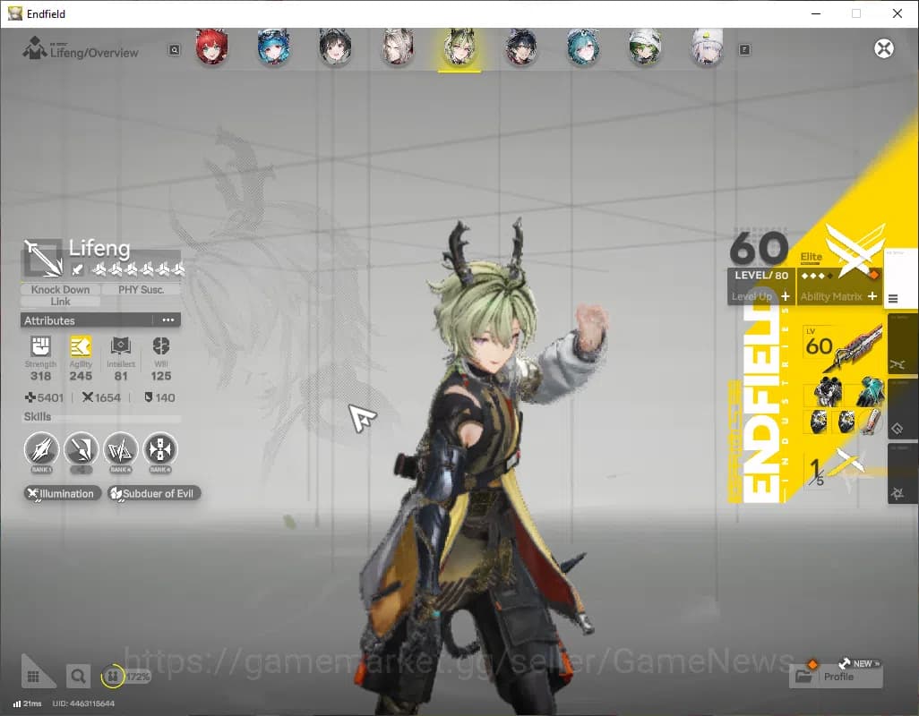Viewport: 919px width, 716px height.
Task: Click the sword weapon-type icon under Lifeng
Action: click(77, 269)
